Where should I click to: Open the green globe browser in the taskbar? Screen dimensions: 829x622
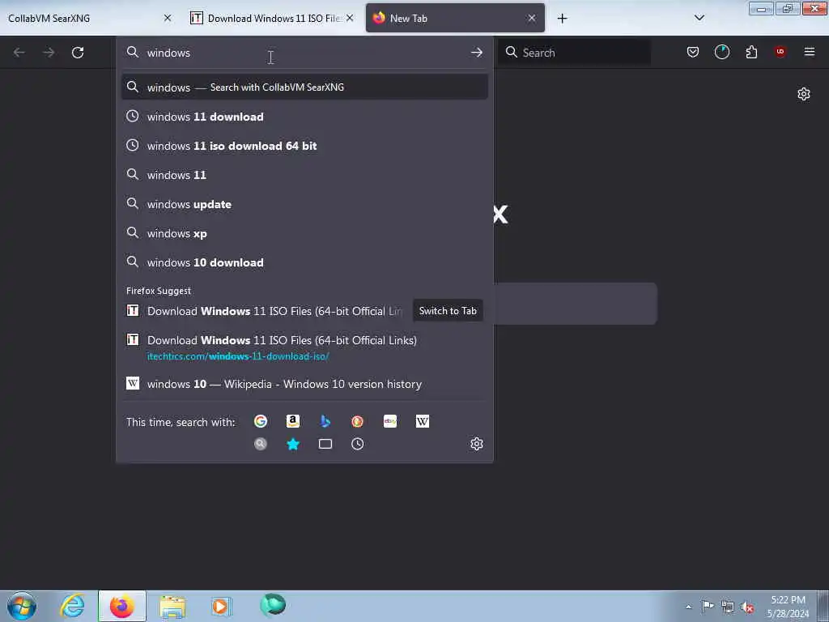(273, 605)
